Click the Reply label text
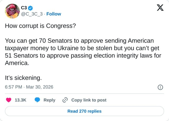Viewport: 169px width, 121px height. tap(49, 100)
